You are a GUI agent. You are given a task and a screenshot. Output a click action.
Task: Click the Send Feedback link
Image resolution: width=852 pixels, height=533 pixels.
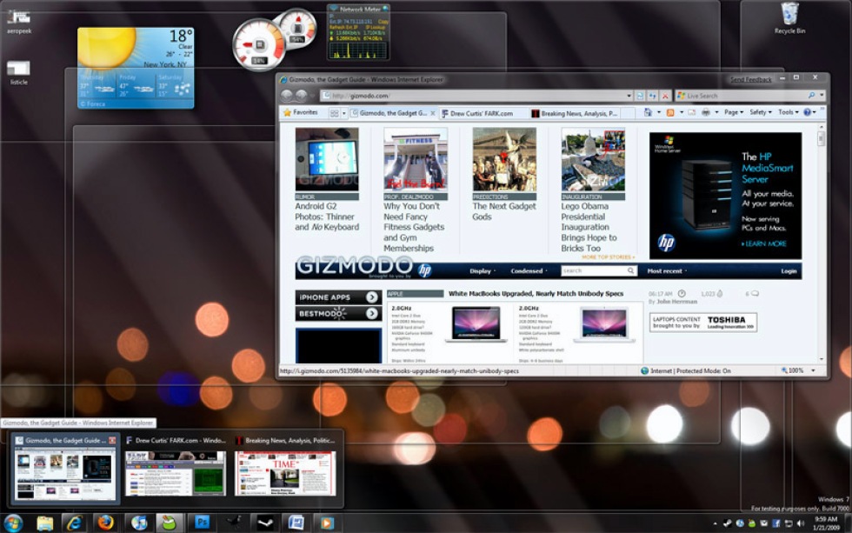(751, 79)
